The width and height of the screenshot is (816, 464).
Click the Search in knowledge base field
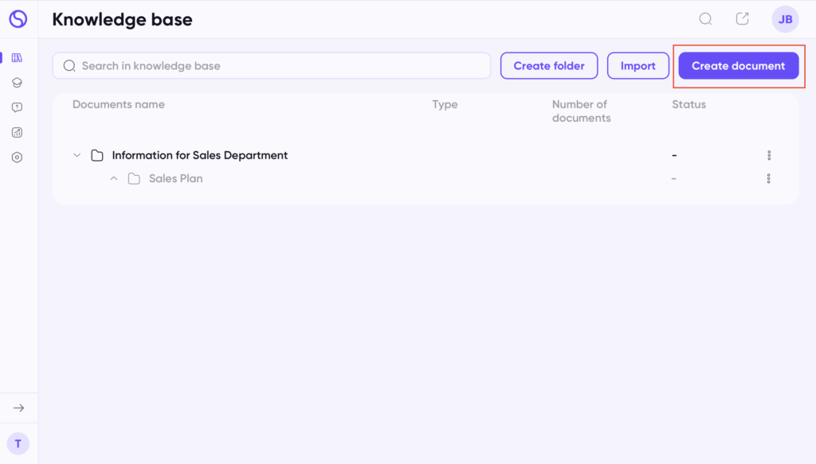(x=272, y=66)
